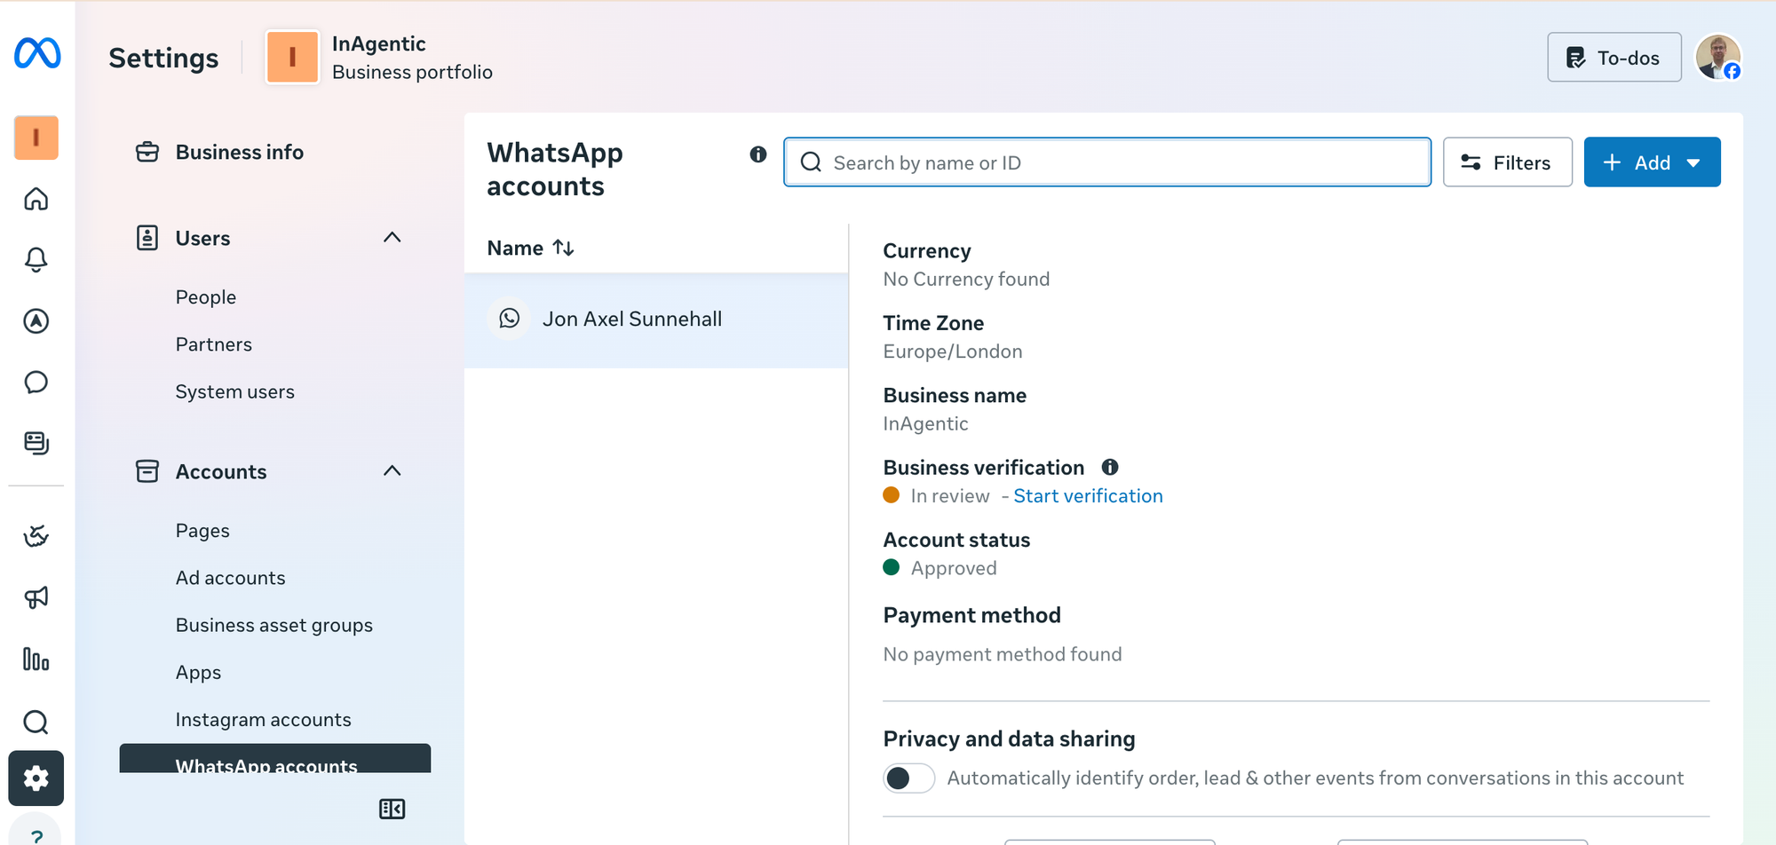Image resolution: width=1776 pixels, height=845 pixels.
Task: Open the chat bubble icon in left rail
Action: 36,382
